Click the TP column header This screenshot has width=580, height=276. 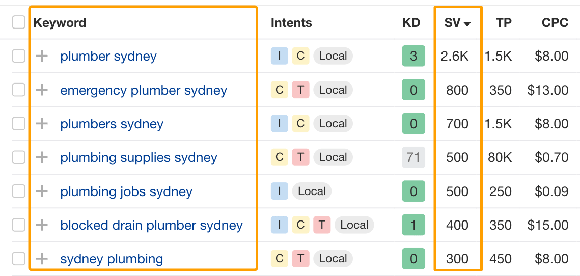click(x=504, y=23)
